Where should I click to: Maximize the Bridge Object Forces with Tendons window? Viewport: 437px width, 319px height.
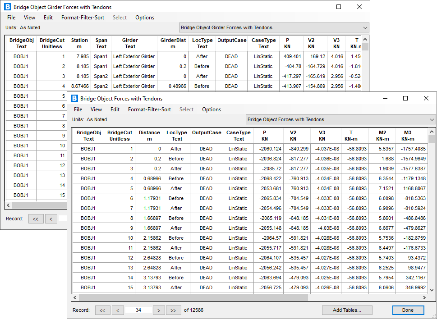click(405, 99)
